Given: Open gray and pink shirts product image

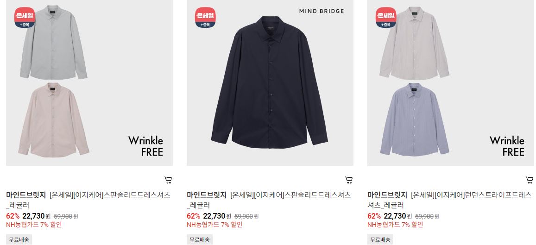Looking at the screenshot, I should click(89, 83).
